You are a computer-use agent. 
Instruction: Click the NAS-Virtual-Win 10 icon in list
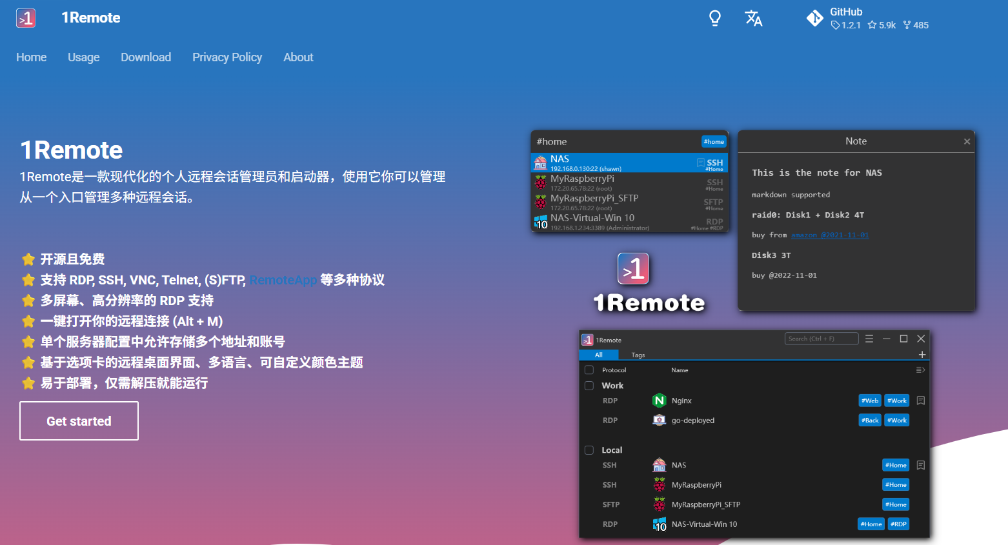point(659,524)
